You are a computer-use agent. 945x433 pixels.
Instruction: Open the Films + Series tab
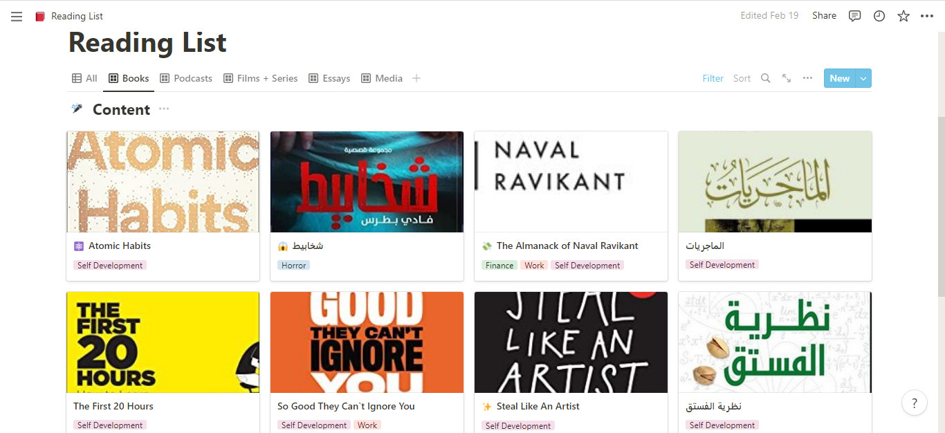261,78
